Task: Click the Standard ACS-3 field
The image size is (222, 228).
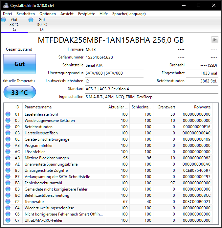Action: click(151, 89)
